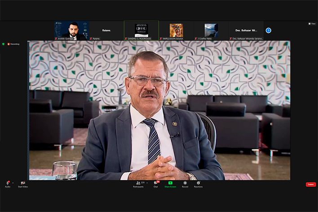This screenshot has height=212, width=318.
Task: Open the Reactions menu
Action: pyautogui.click(x=198, y=184)
